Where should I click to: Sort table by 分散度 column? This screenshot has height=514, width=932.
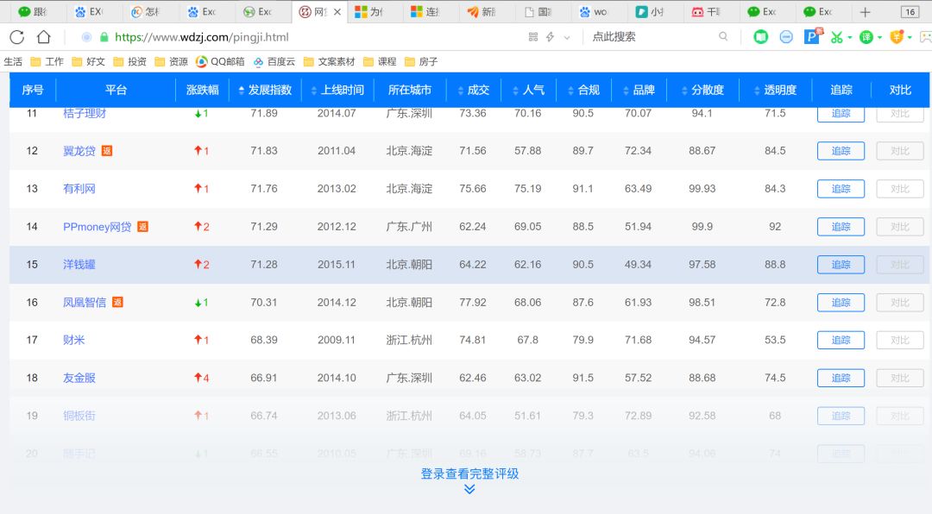pyautogui.click(x=702, y=90)
